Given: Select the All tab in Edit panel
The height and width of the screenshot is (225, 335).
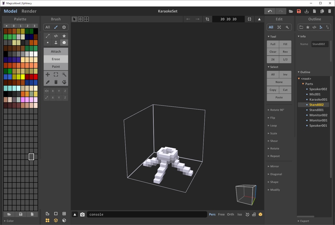Looking at the screenshot, I should [271, 27].
